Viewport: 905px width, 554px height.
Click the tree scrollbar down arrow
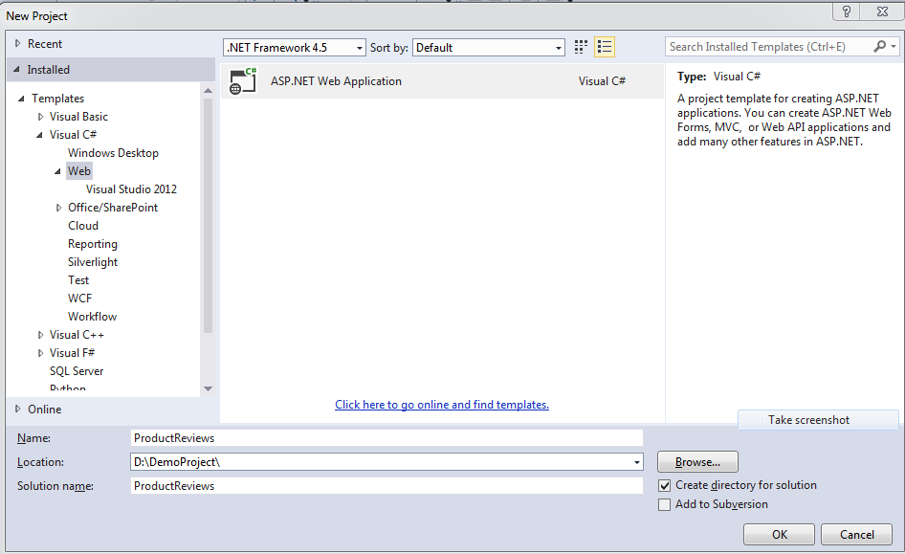(x=208, y=388)
